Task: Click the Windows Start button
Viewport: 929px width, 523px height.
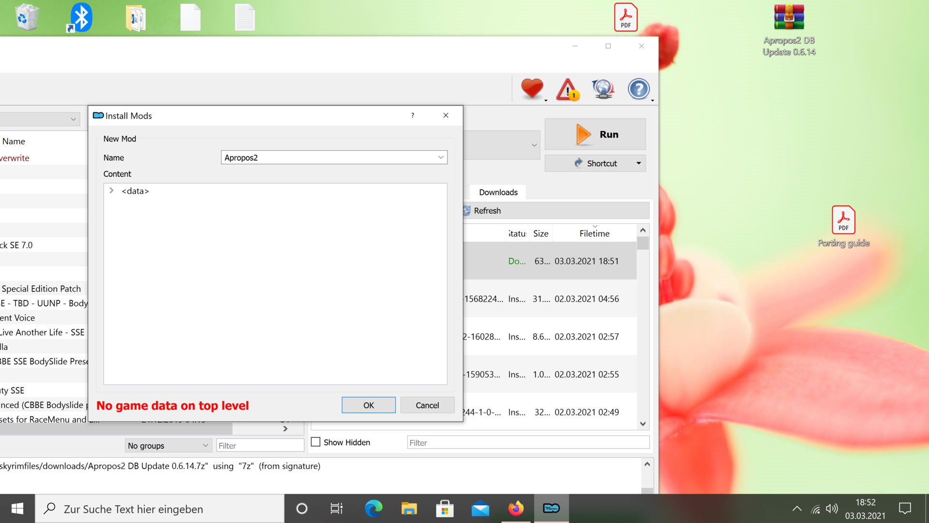Action: pyautogui.click(x=17, y=508)
